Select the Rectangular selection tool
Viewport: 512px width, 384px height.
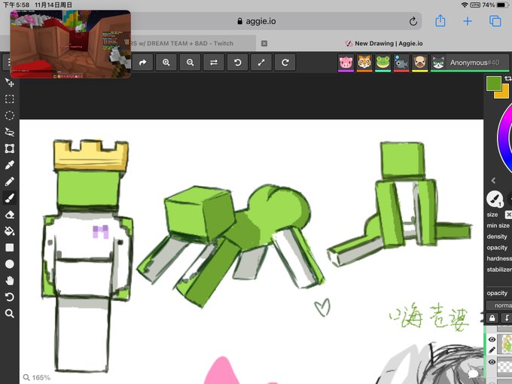click(10, 99)
